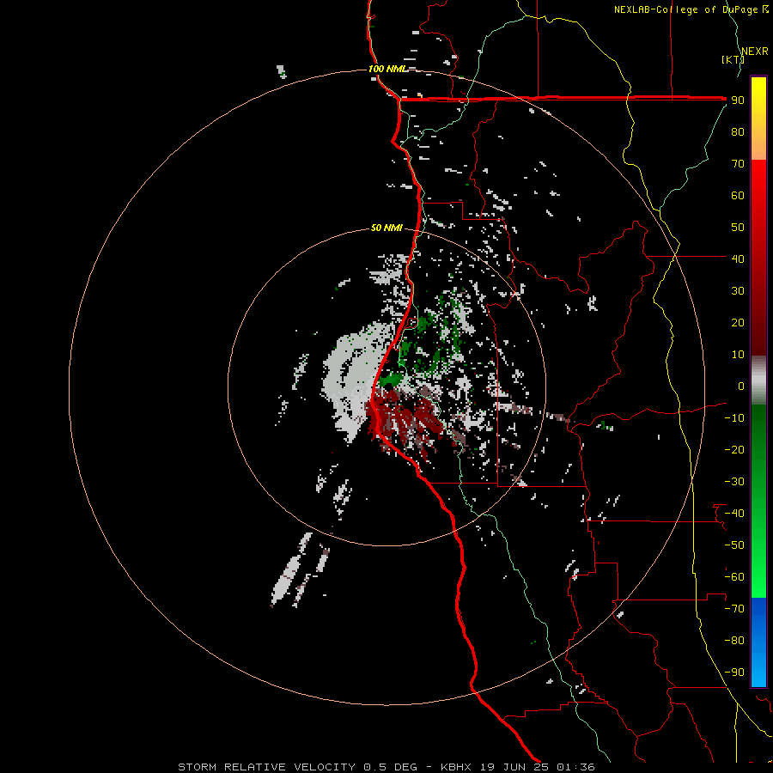The width and height of the screenshot is (773, 773).
Task: Click the -60 value on the velocity scale
Action: coord(734,577)
